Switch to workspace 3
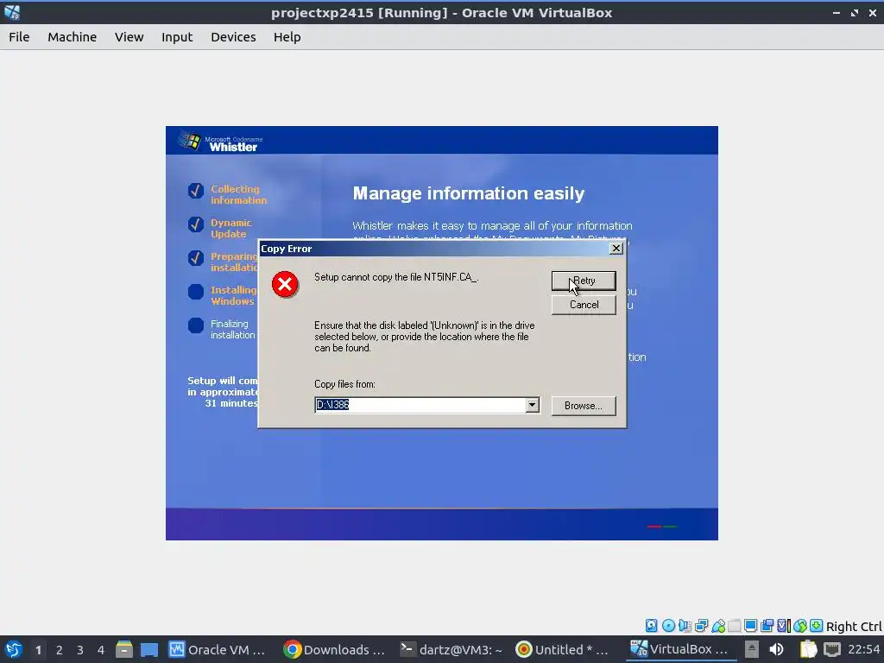884x663 pixels. point(80,650)
